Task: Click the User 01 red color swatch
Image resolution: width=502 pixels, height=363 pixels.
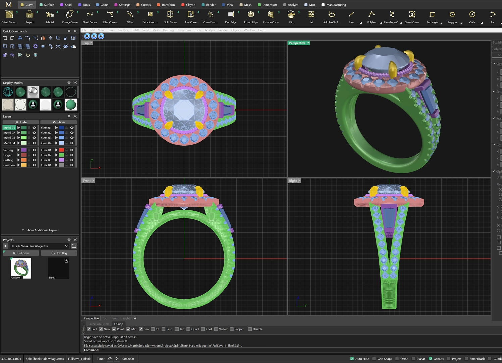Action: click(x=61, y=150)
